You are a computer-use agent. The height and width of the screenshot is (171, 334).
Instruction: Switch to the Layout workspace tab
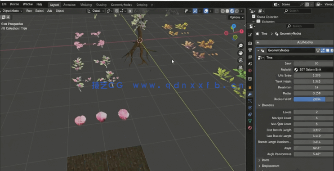[x=54, y=4]
